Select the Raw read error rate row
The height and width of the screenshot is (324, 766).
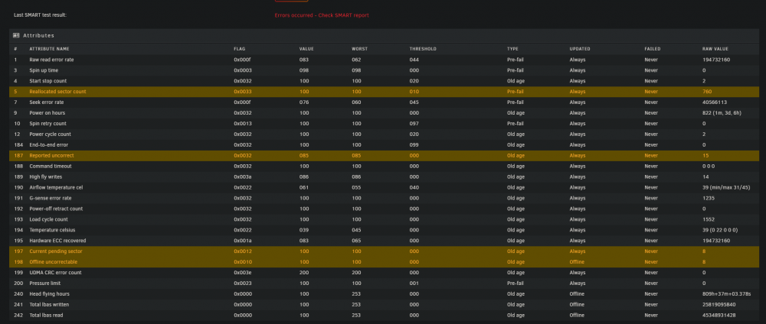384,60
